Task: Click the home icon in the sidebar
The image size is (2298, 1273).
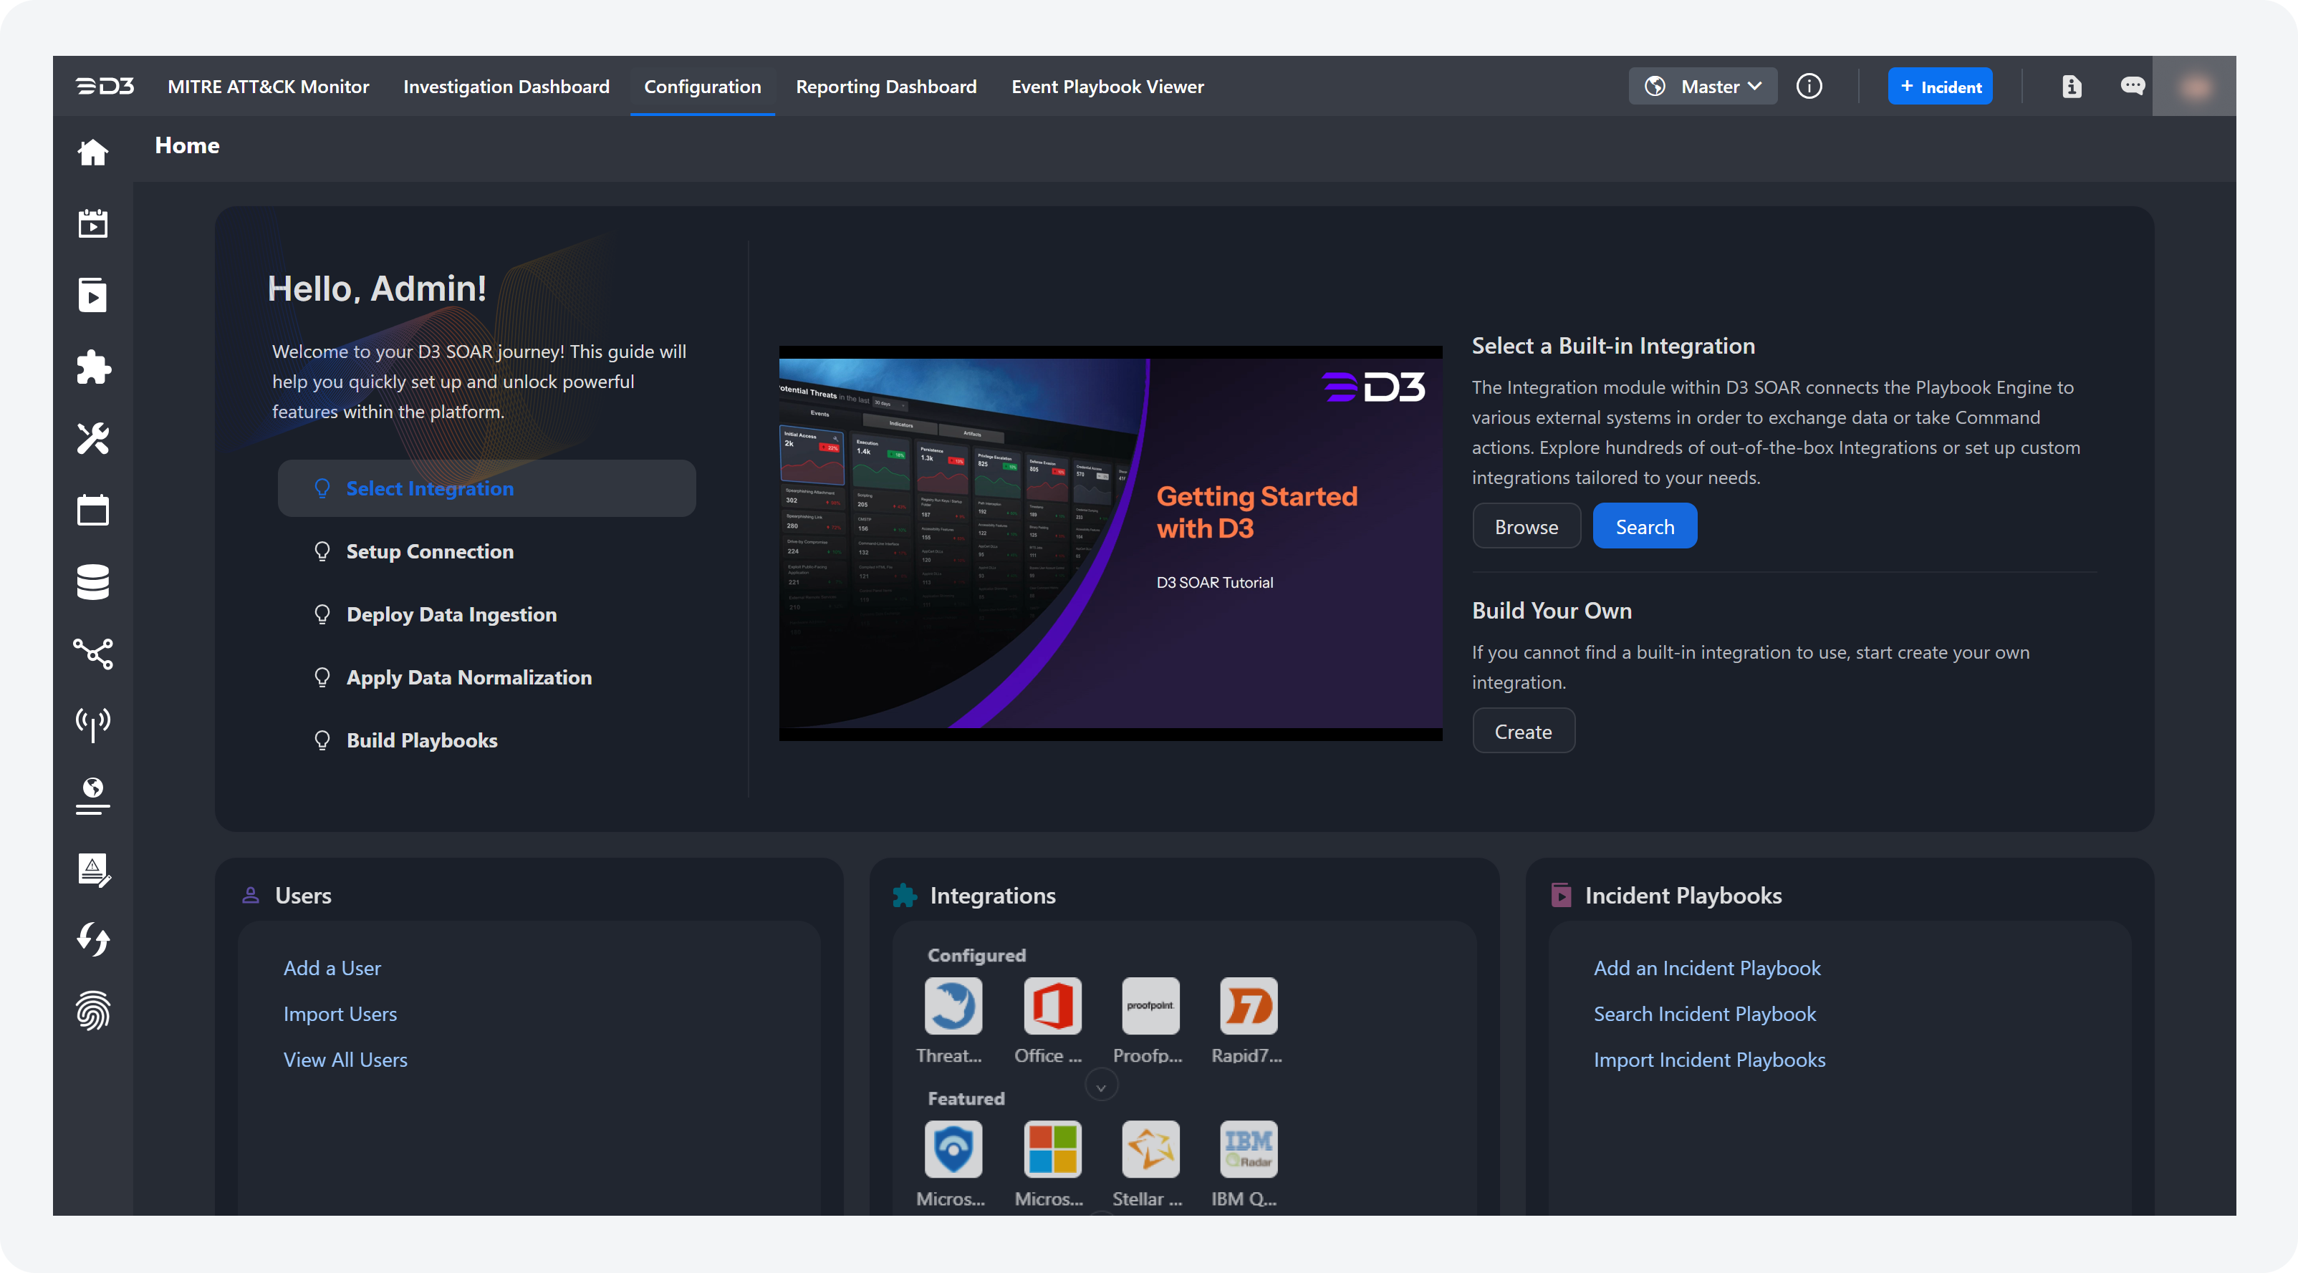Action: pyautogui.click(x=93, y=153)
